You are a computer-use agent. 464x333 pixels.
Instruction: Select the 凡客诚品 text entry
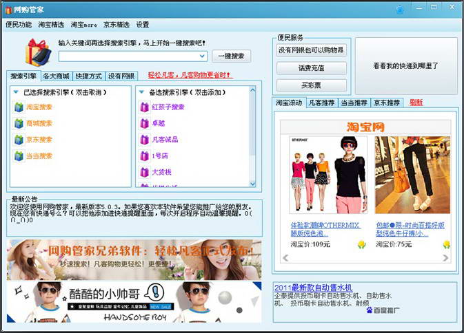click(165, 140)
